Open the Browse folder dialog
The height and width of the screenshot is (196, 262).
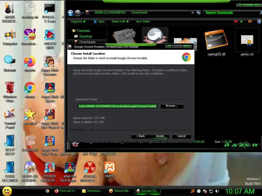coord(172,106)
